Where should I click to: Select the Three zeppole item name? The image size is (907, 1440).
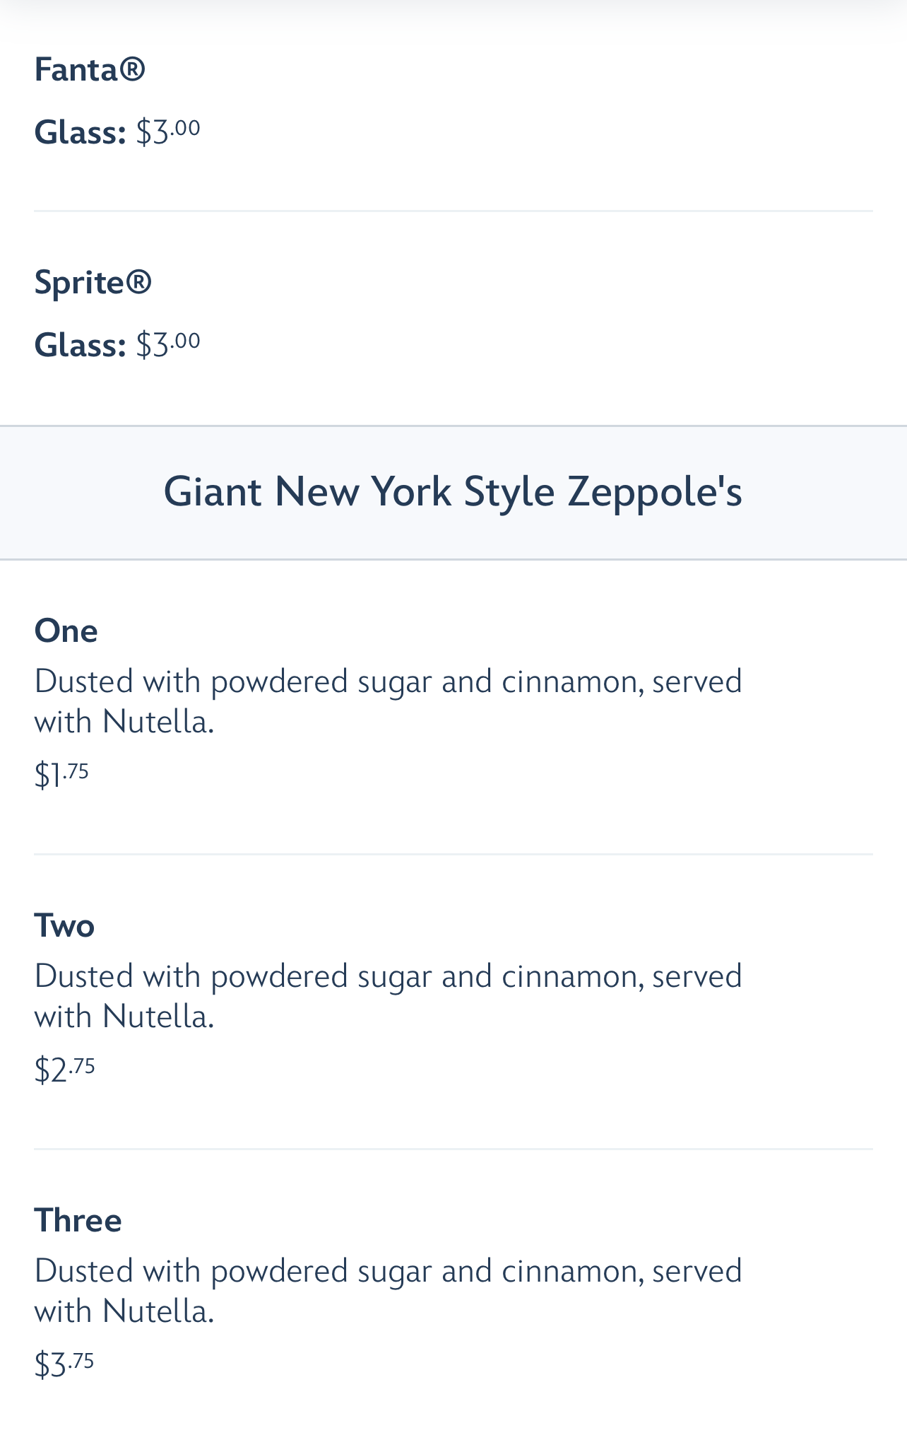click(78, 1220)
